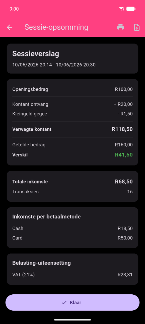Select the Card payment method row
Image resolution: width=145 pixels, height=324 pixels.
coord(72,238)
